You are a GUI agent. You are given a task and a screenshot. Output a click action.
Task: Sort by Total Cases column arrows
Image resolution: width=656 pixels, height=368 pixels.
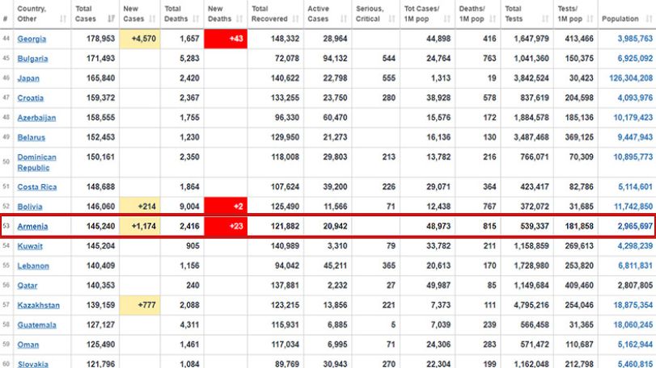(112, 19)
